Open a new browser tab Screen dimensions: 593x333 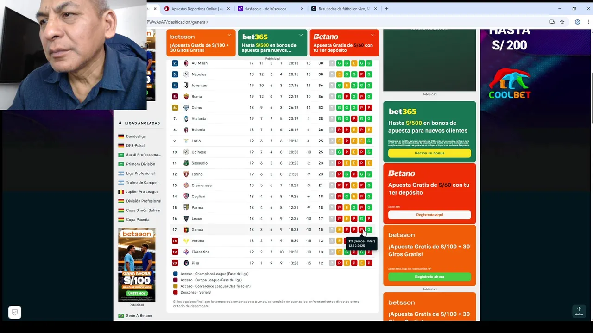387,9
